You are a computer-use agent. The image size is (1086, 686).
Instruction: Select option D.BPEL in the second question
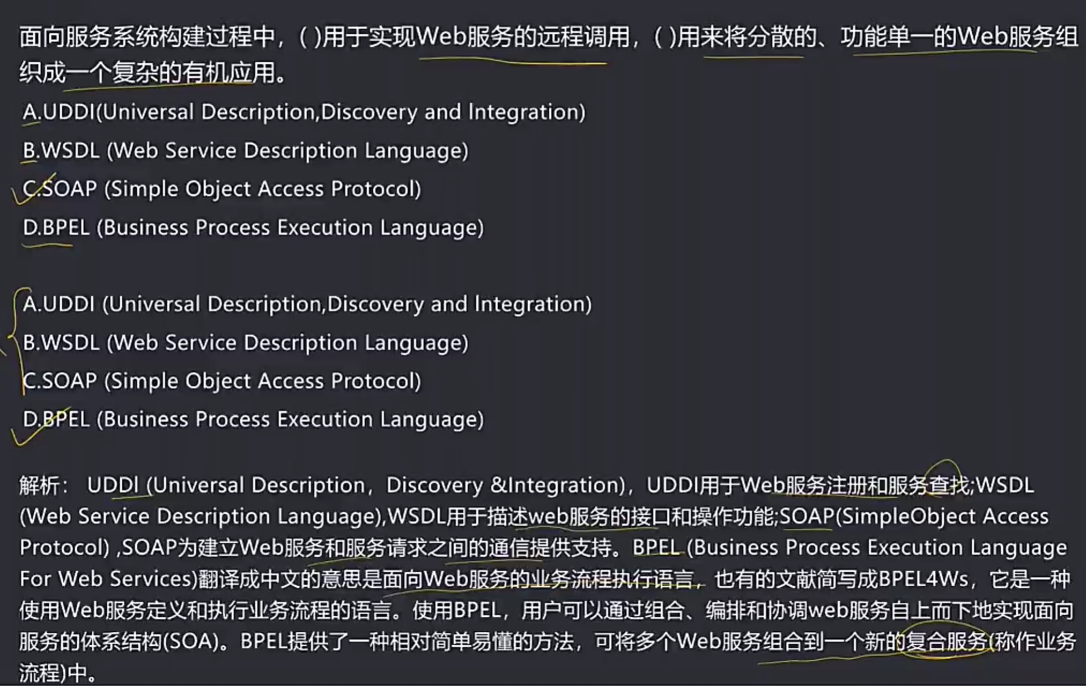[x=252, y=419]
